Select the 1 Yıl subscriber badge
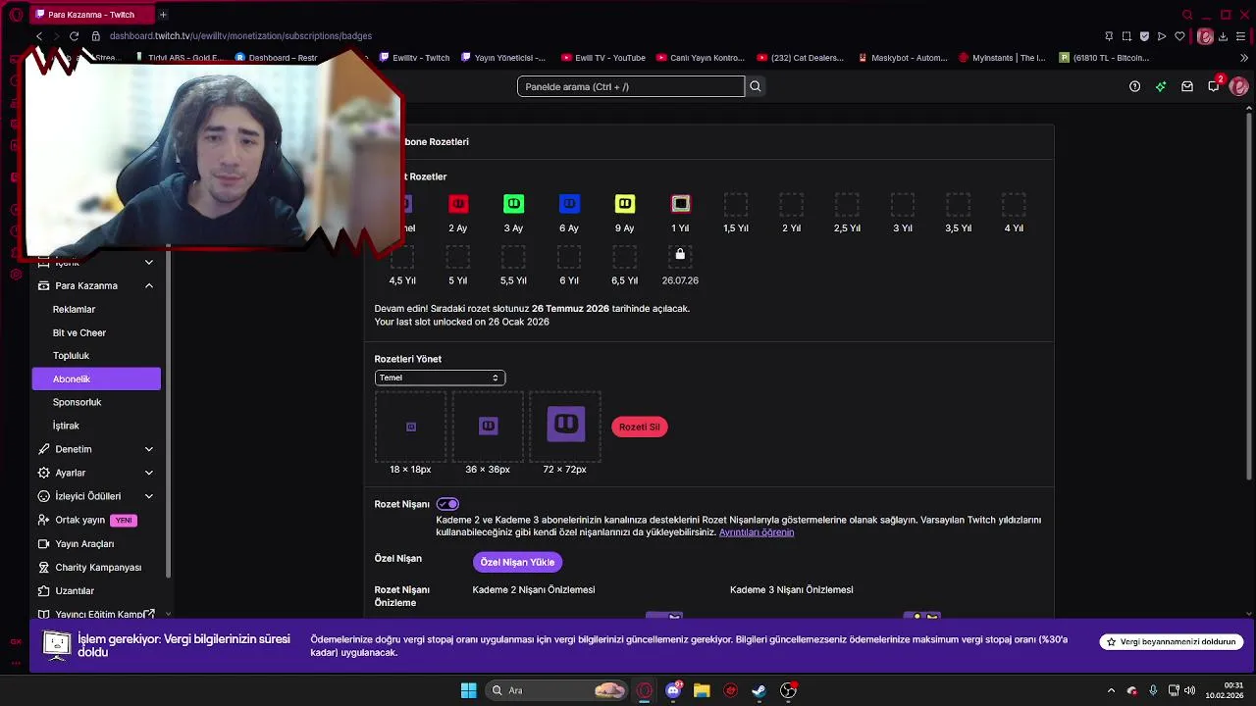The height and width of the screenshot is (706, 1256). tap(680, 204)
